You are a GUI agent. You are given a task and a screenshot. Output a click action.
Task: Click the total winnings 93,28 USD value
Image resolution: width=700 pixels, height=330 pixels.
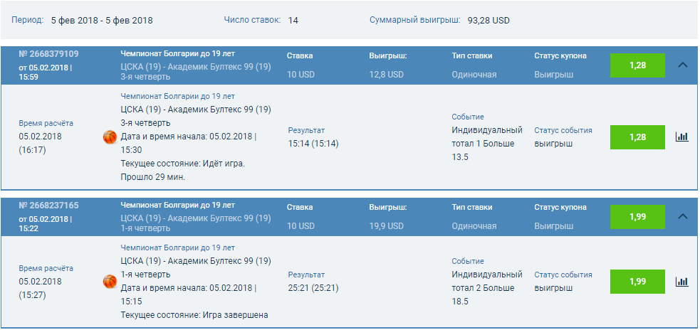[x=489, y=21]
